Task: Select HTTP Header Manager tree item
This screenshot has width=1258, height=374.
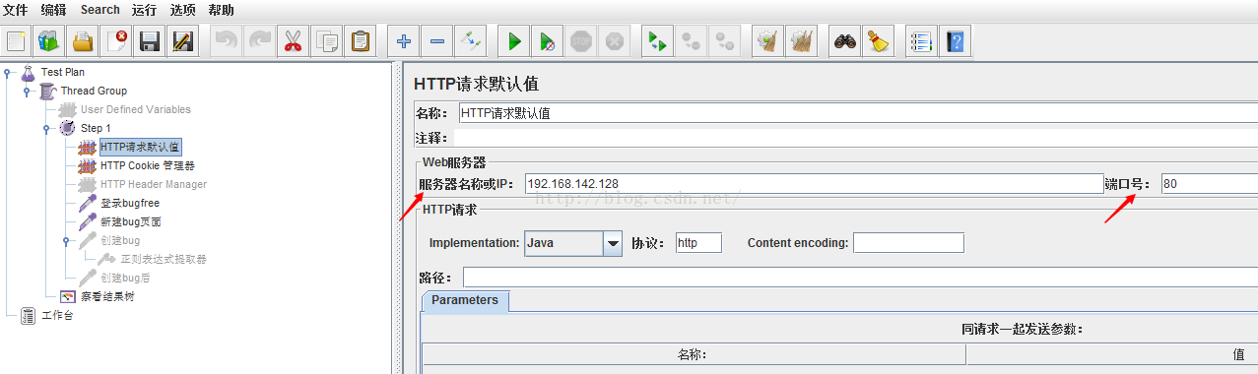Action: click(153, 184)
